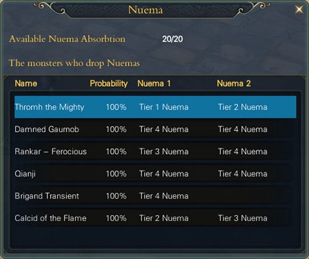Click Tier 4 Nuema in Brigand Transient row
The image size is (309, 259).
[x=164, y=196]
